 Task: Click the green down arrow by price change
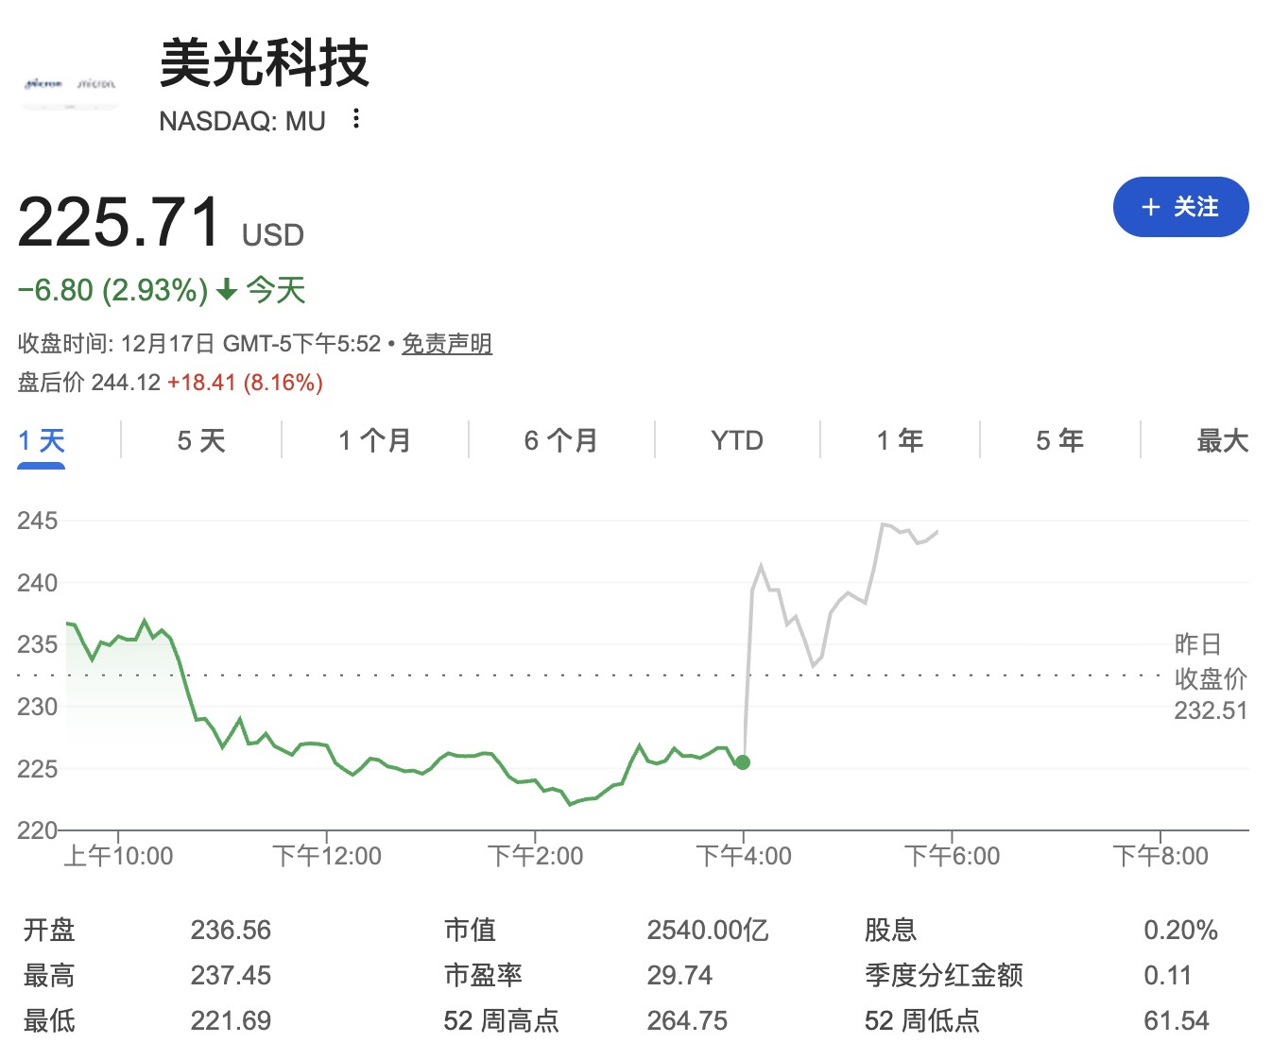(227, 290)
